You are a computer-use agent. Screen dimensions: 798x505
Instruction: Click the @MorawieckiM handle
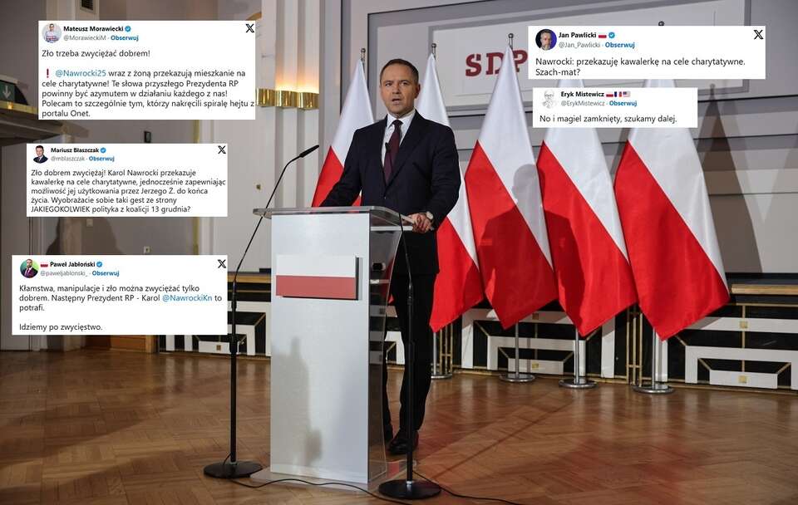point(84,37)
